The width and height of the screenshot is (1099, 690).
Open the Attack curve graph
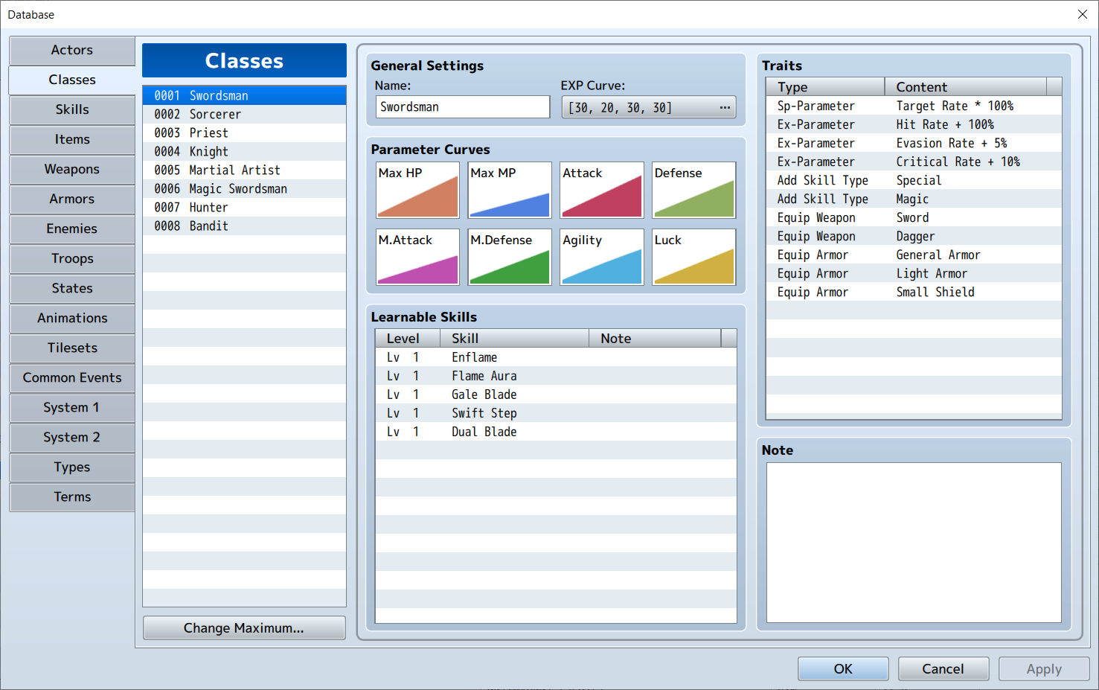point(601,191)
